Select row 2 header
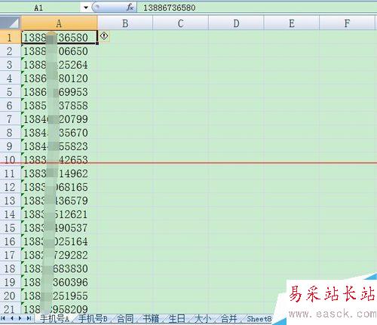 pos(10,51)
